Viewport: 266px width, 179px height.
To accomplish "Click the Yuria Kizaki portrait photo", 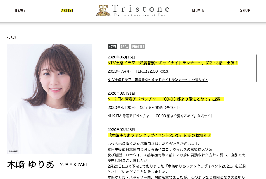I will click(49, 99).
